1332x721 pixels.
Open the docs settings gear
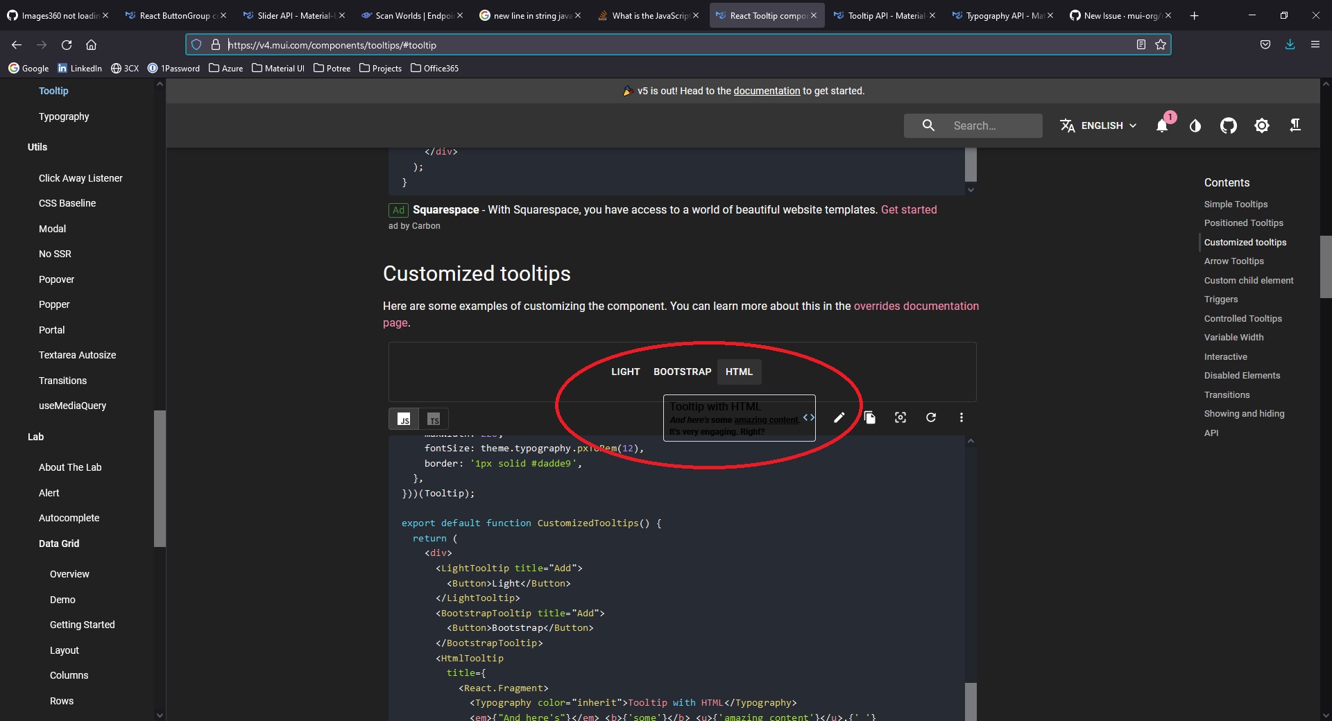click(1262, 125)
